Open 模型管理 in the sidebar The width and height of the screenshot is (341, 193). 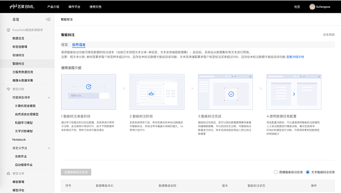click(x=18, y=182)
